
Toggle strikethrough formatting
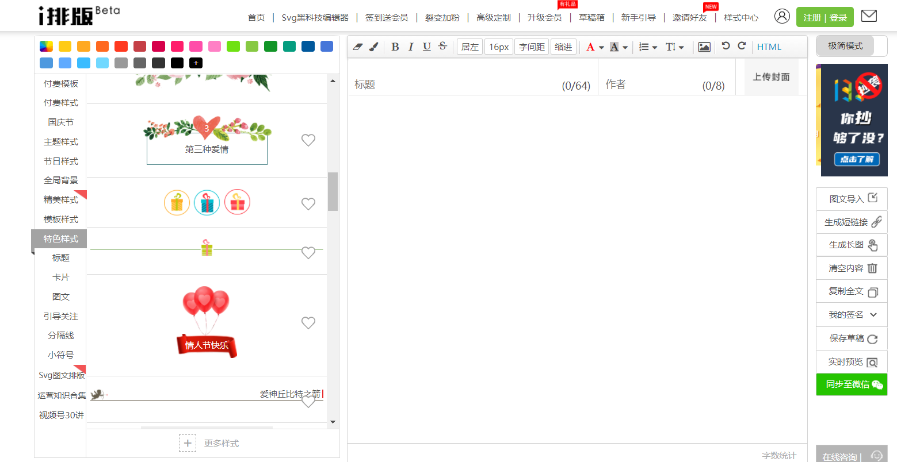[x=442, y=46]
